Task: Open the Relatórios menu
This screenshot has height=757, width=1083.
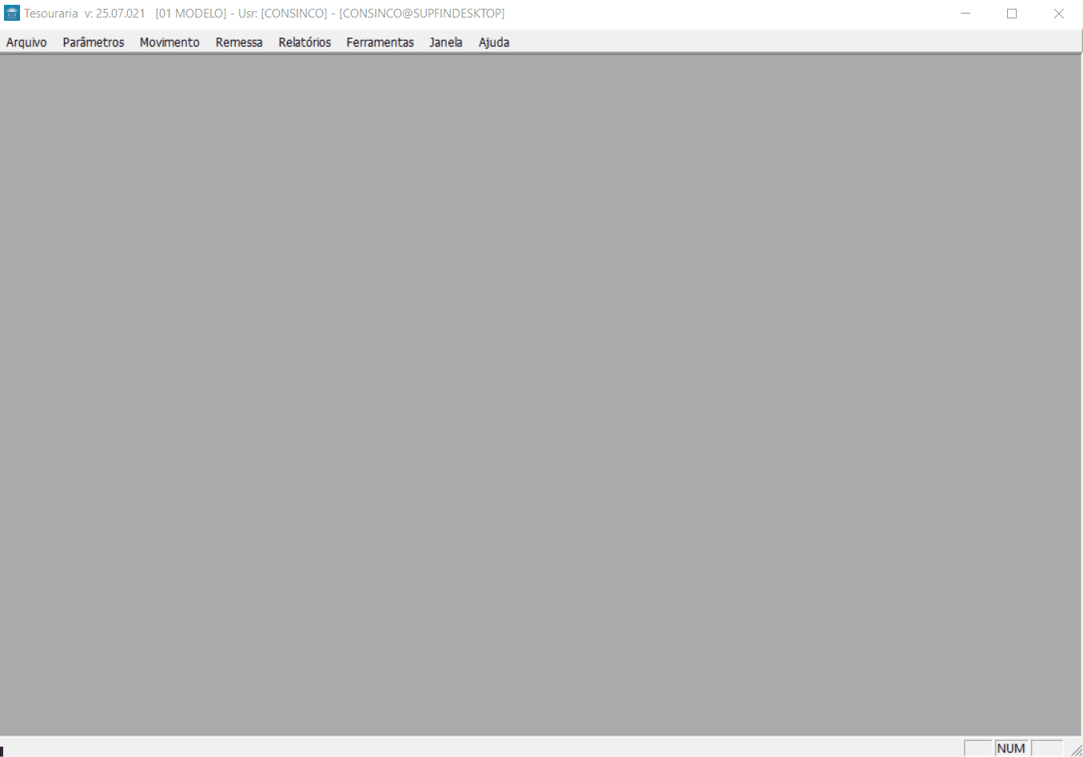Action: click(x=305, y=42)
